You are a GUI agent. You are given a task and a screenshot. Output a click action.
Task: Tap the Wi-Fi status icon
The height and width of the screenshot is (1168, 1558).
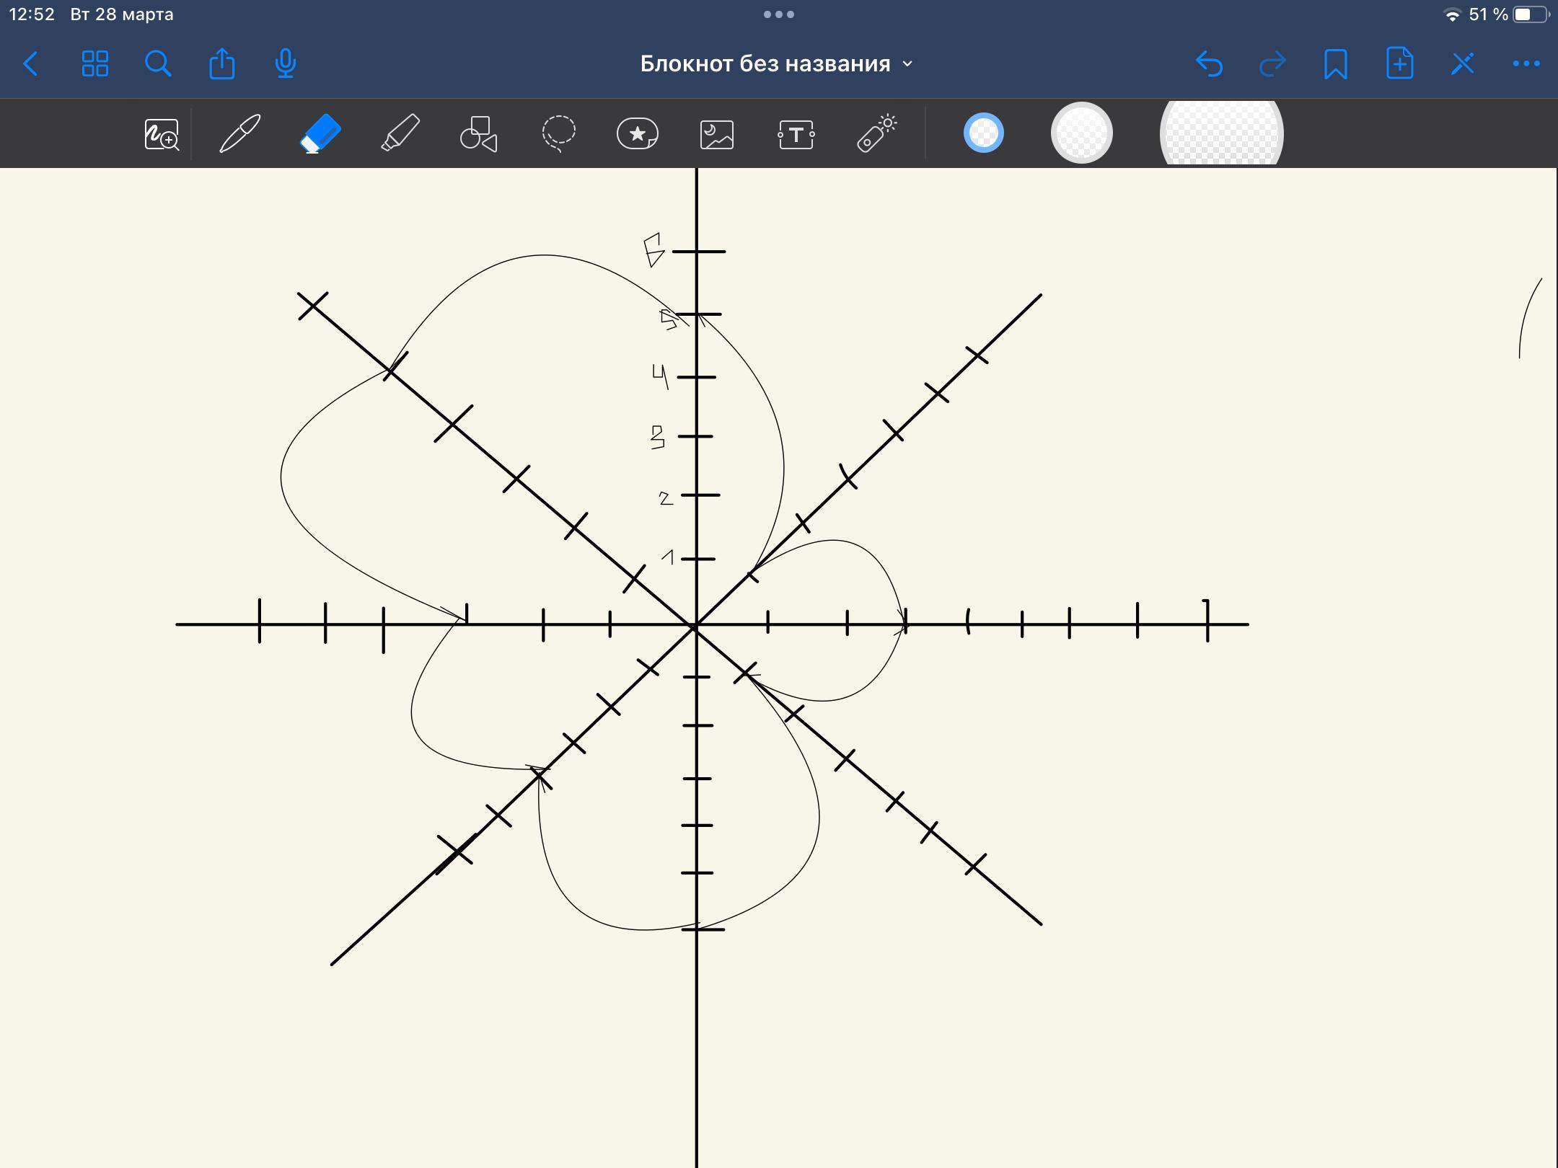click(1452, 15)
